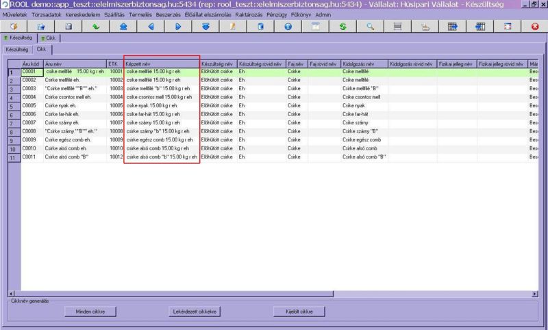Open the Termelés menu

coord(140,15)
